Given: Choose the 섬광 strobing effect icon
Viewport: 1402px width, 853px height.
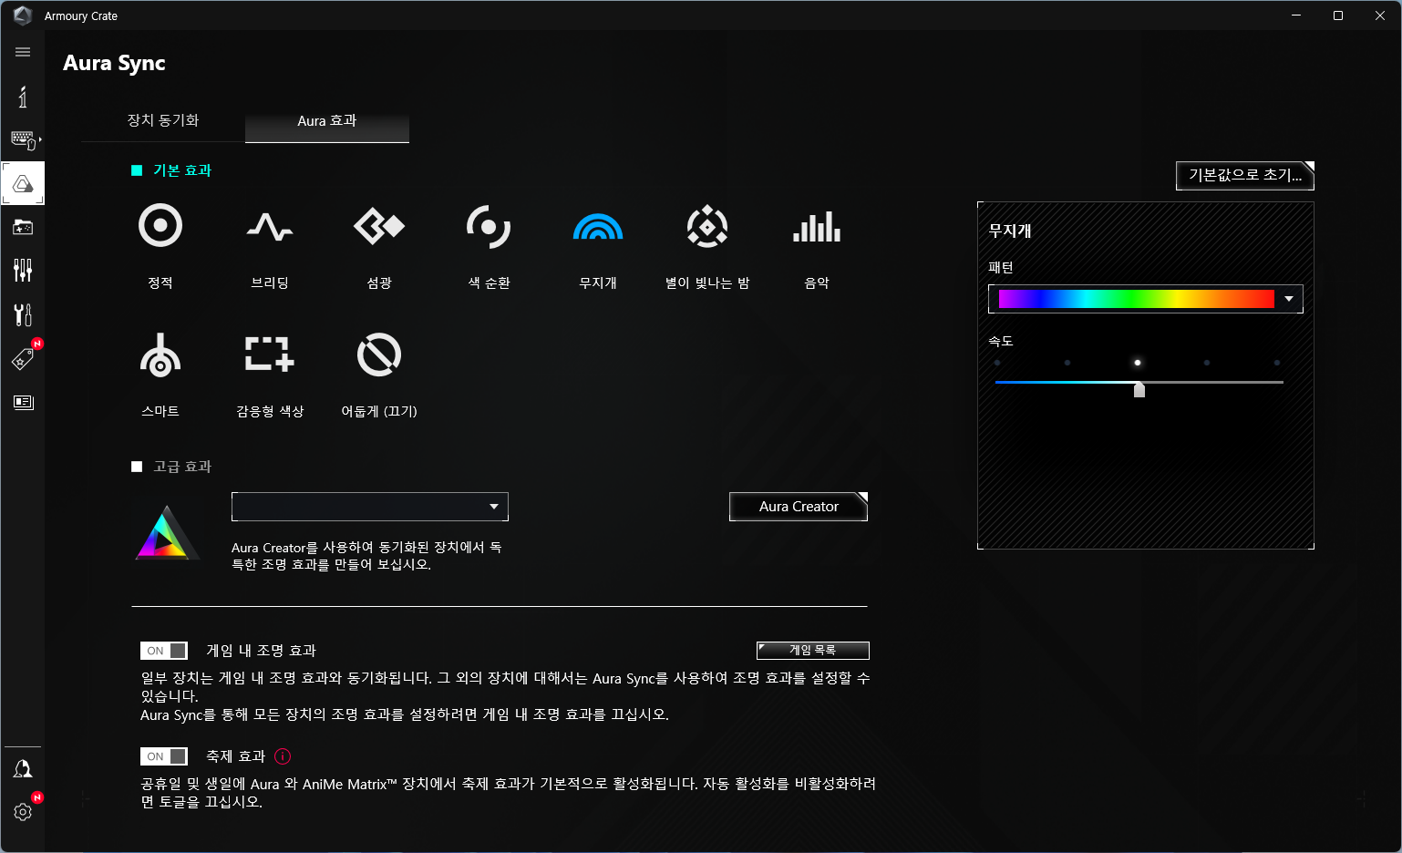Looking at the screenshot, I should click(x=379, y=226).
